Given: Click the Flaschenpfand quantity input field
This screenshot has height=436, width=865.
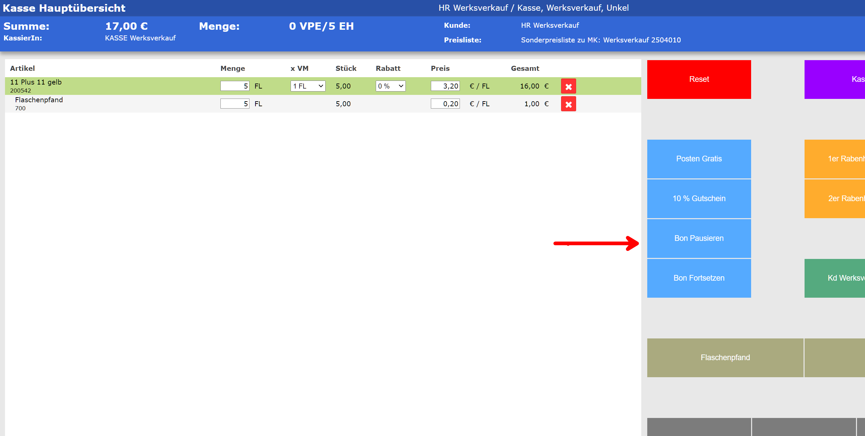Looking at the screenshot, I should 234,104.
